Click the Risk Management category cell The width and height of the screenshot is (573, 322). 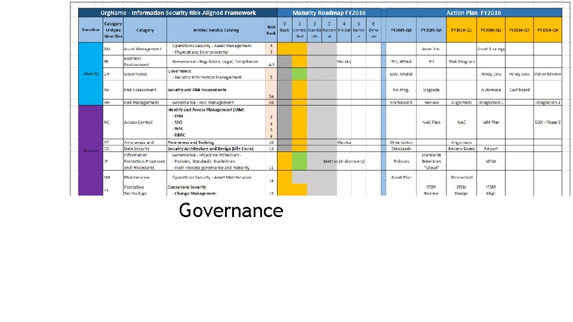coord(144,103)
